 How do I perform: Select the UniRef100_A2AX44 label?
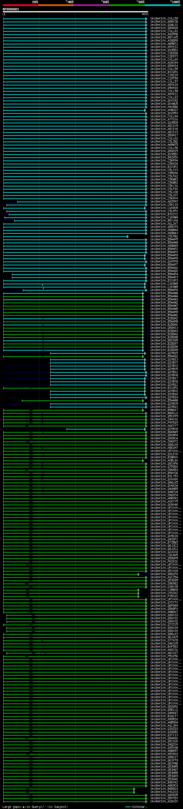[x=164, y=63]
